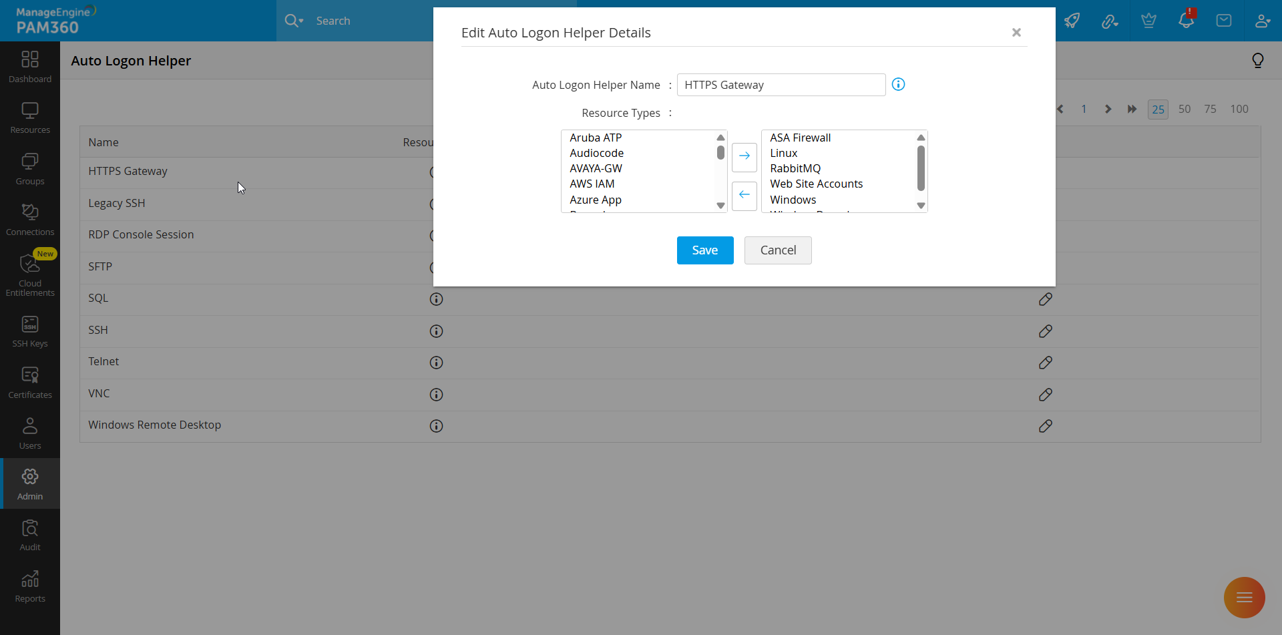Image resolution: width=1282 pixels, height=635 pixels.
Task: Open Connections in the sidebar
Action: (x=30, y=220)
